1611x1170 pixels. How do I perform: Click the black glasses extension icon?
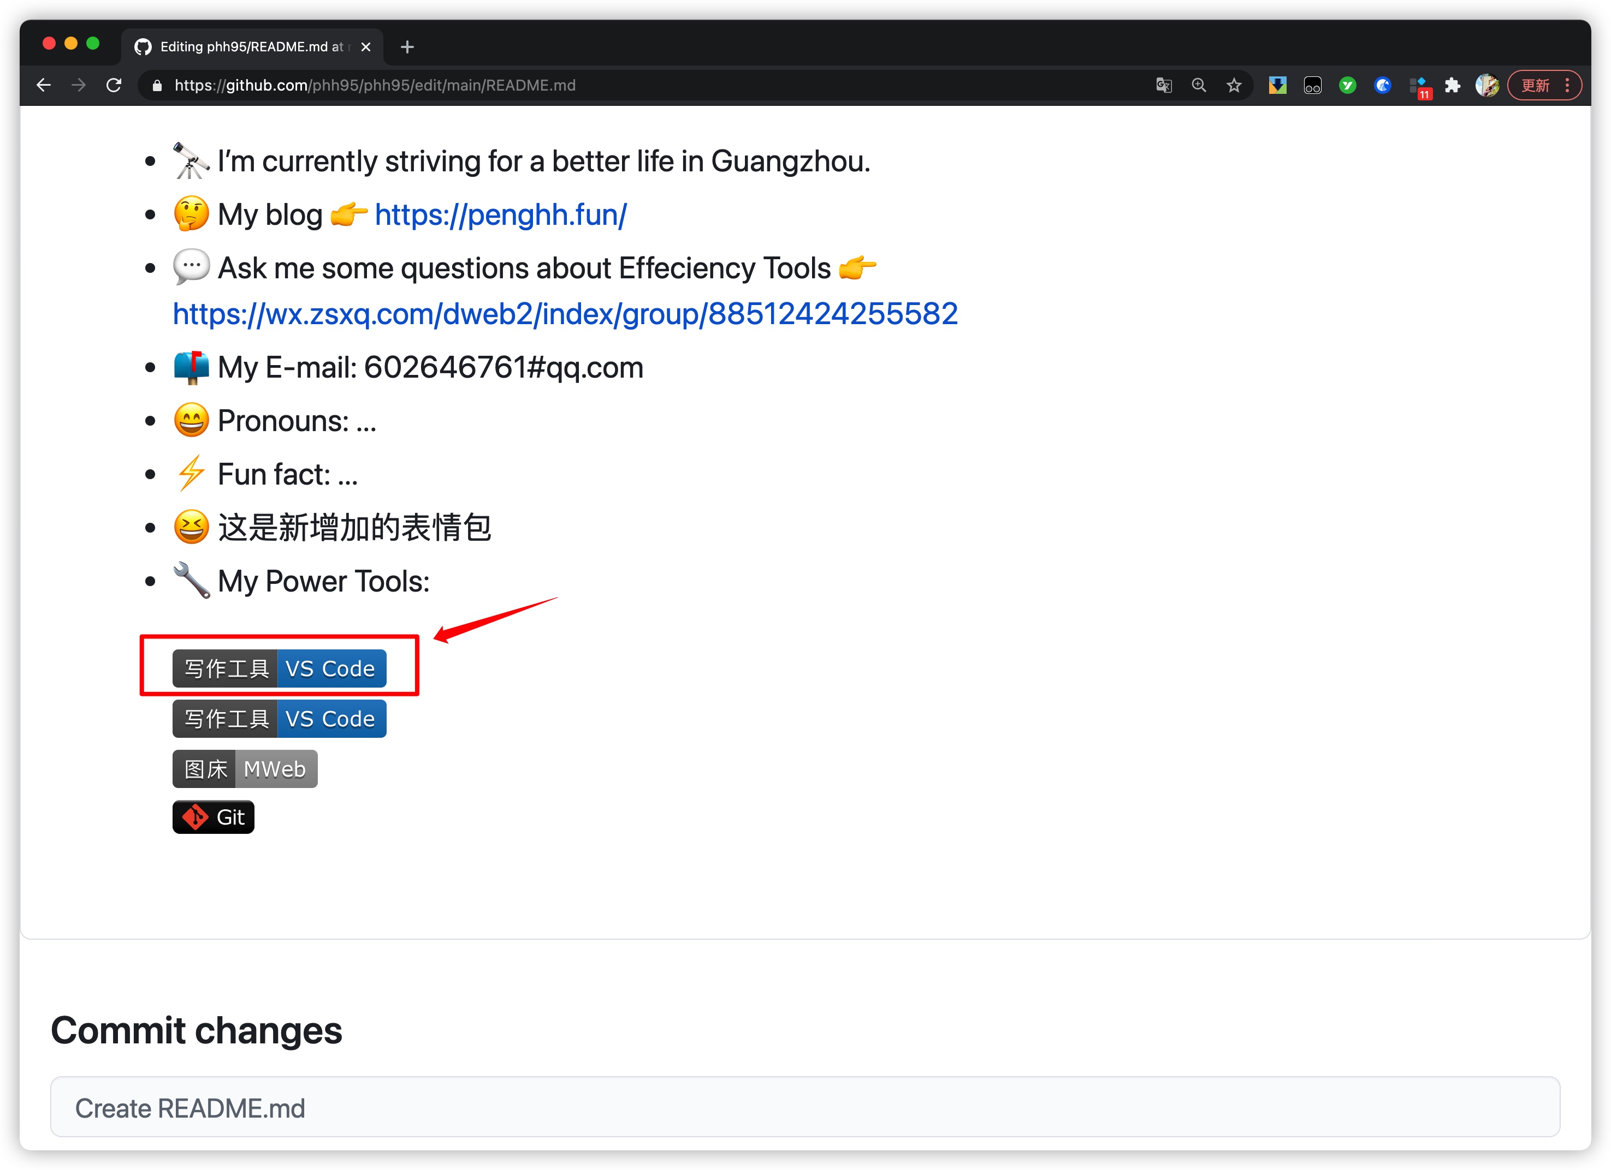1313,85
